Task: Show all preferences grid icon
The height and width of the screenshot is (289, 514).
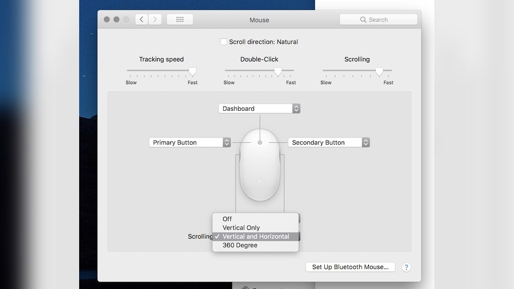Action: (180, 20)
